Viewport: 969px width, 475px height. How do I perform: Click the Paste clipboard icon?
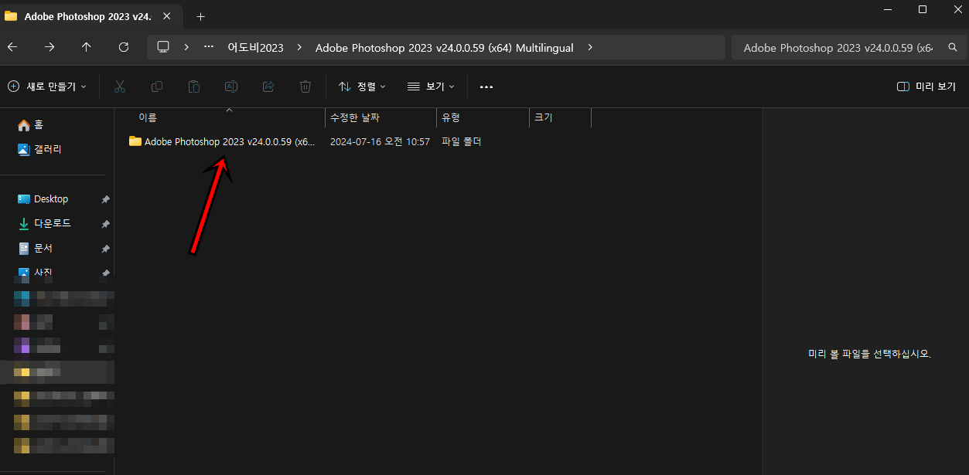pos(194,87)
